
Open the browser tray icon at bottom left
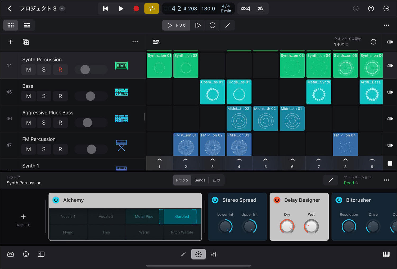point(11,254)
